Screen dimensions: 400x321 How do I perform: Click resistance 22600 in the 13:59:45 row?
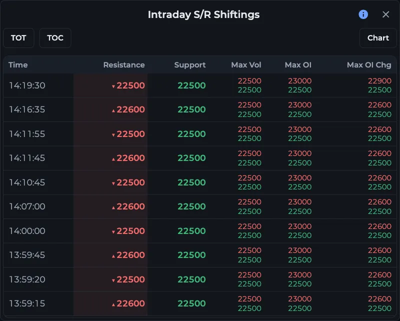click(130, 255)
